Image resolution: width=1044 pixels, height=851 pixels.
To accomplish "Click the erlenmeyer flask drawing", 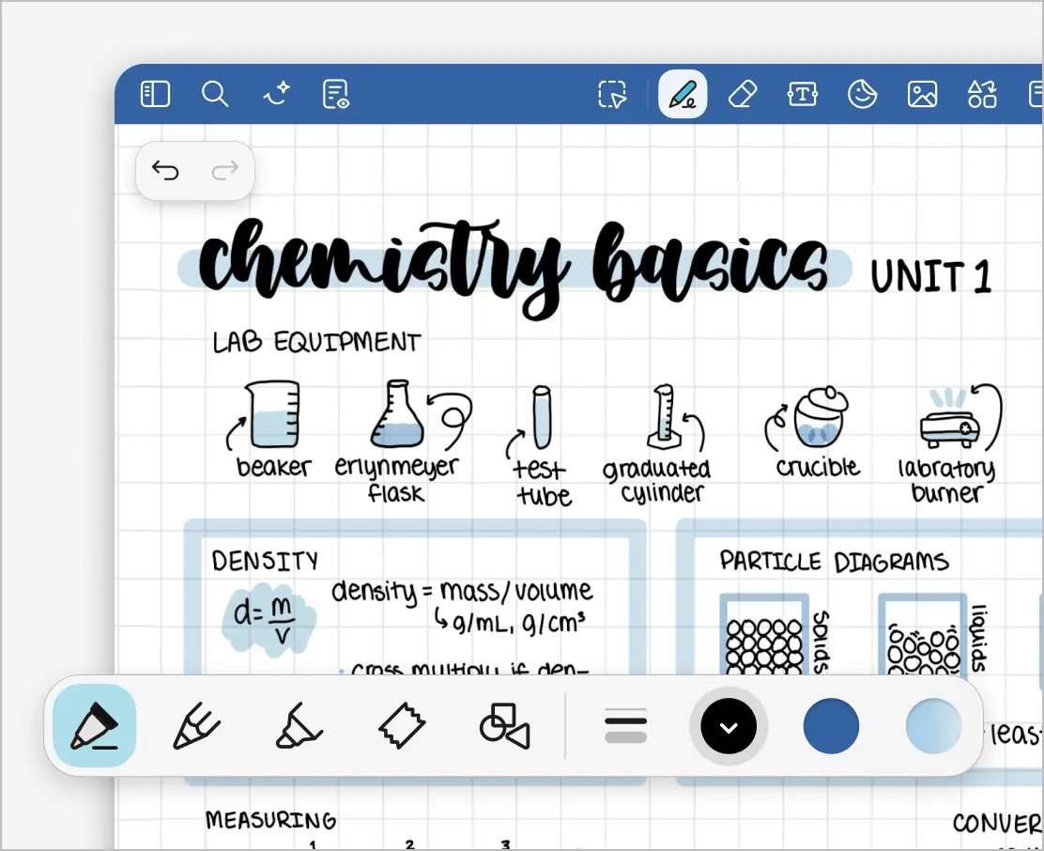I will click(397, 414).
